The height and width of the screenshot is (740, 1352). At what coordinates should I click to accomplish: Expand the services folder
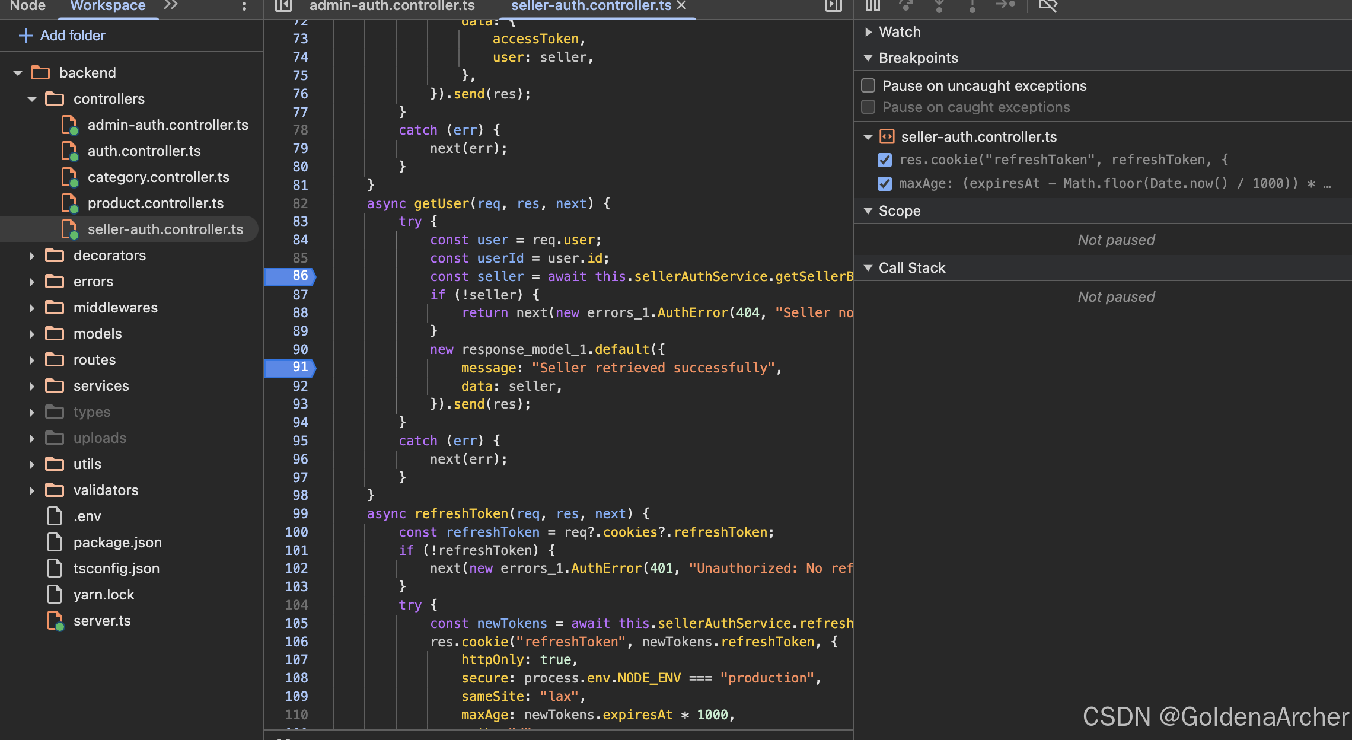coord(31,386)
